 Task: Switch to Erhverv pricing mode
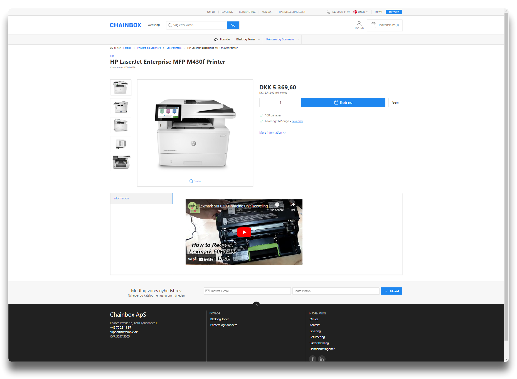point(394,12)
